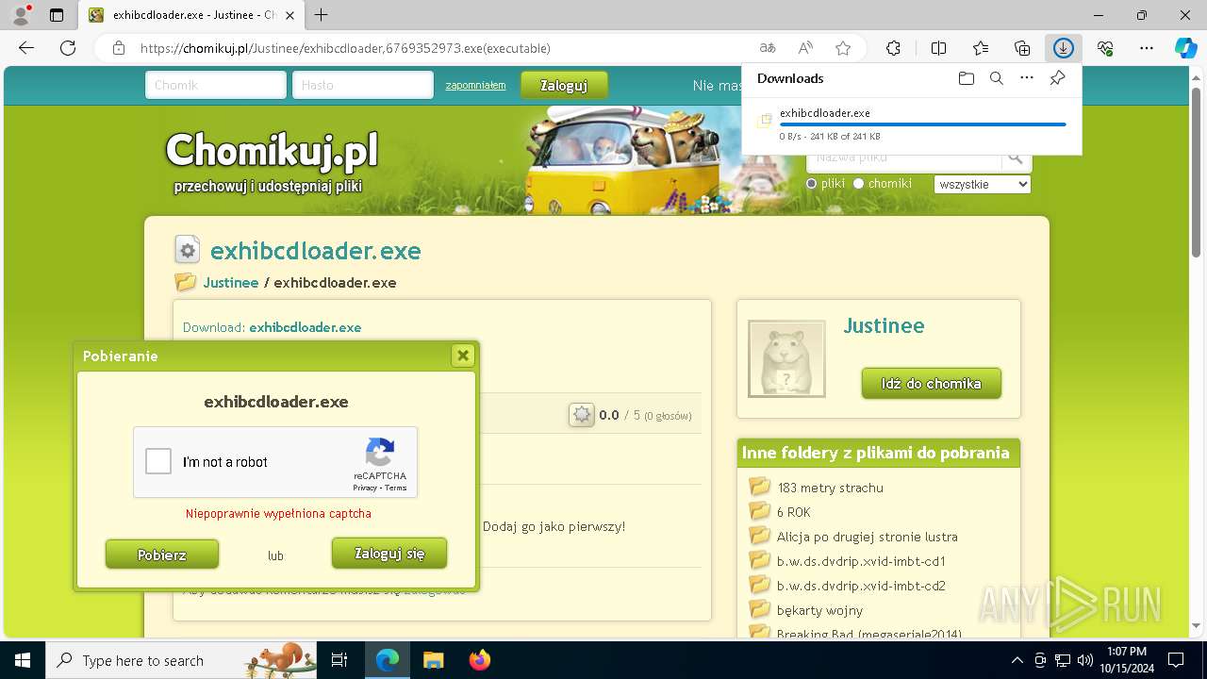Open the zapomniałem link
Viewport: 1207px width, 679px height.
(475, 85)
